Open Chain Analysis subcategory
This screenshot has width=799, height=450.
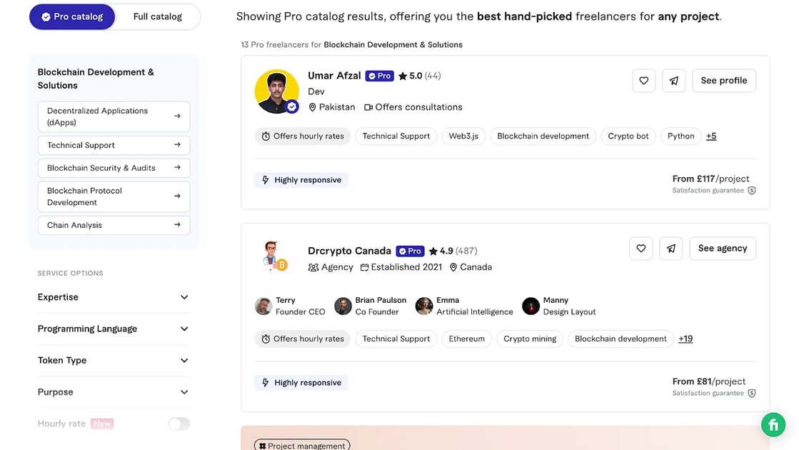pos(114,225)
